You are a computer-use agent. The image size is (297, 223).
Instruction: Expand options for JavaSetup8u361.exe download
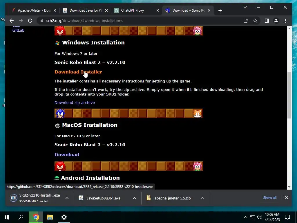pyautogui.click(x=135, y=198)
